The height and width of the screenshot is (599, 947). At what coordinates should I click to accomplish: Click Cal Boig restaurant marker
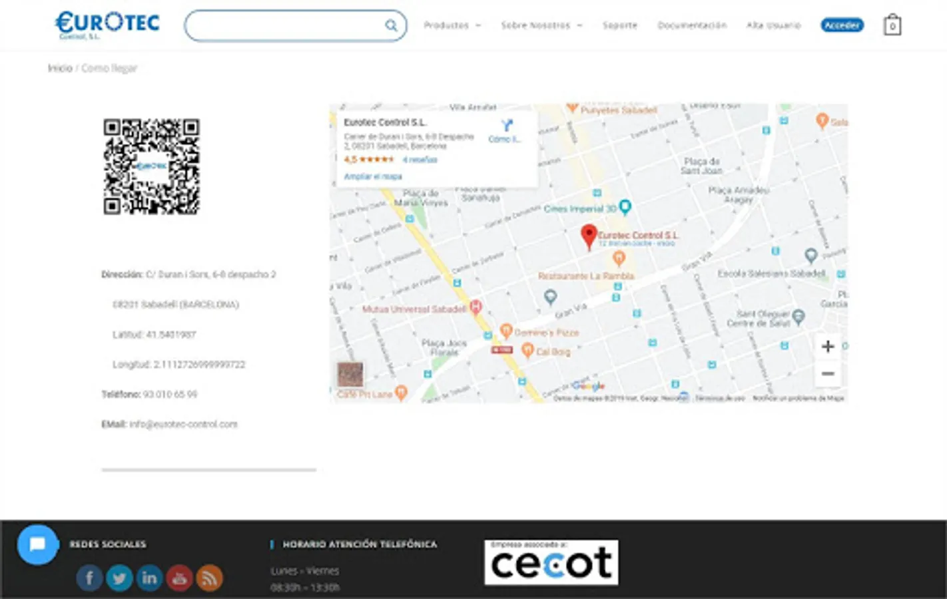(x=527, y=350)
